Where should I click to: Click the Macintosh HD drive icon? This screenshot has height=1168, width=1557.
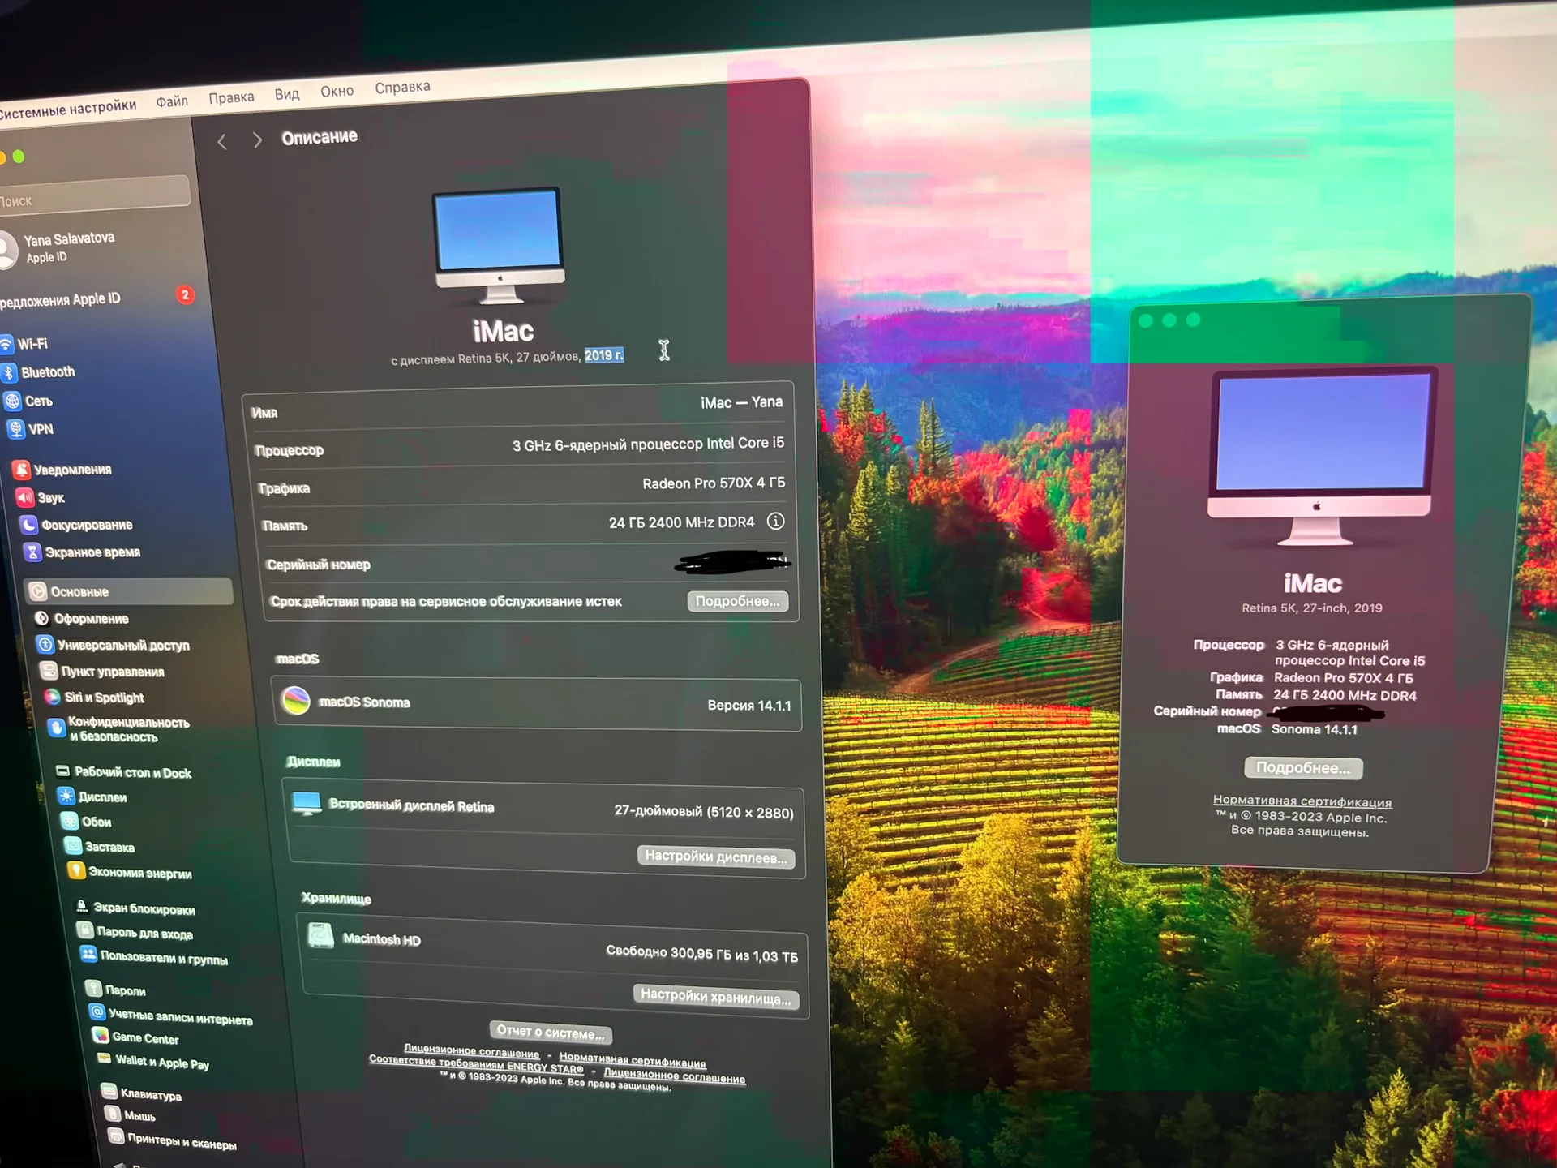(321, 936)
